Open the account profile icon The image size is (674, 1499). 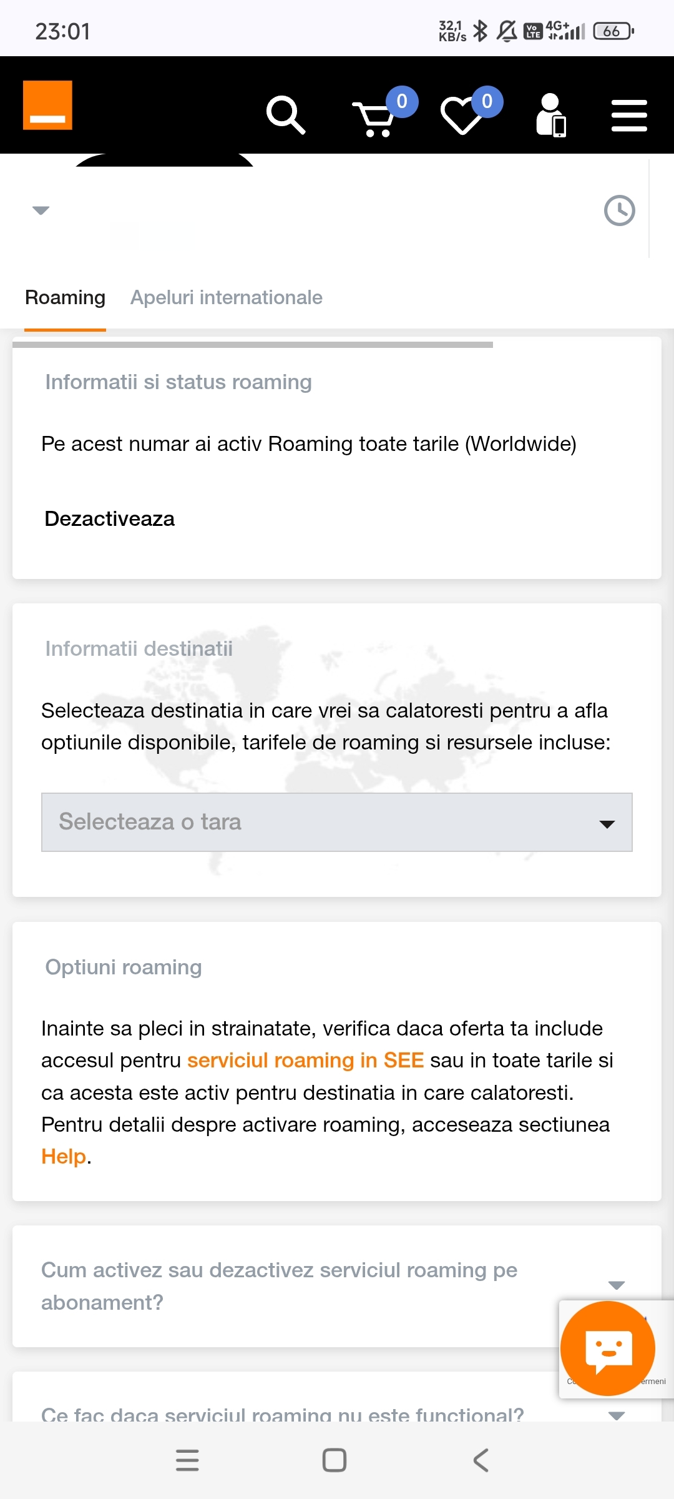pos(552,116)
